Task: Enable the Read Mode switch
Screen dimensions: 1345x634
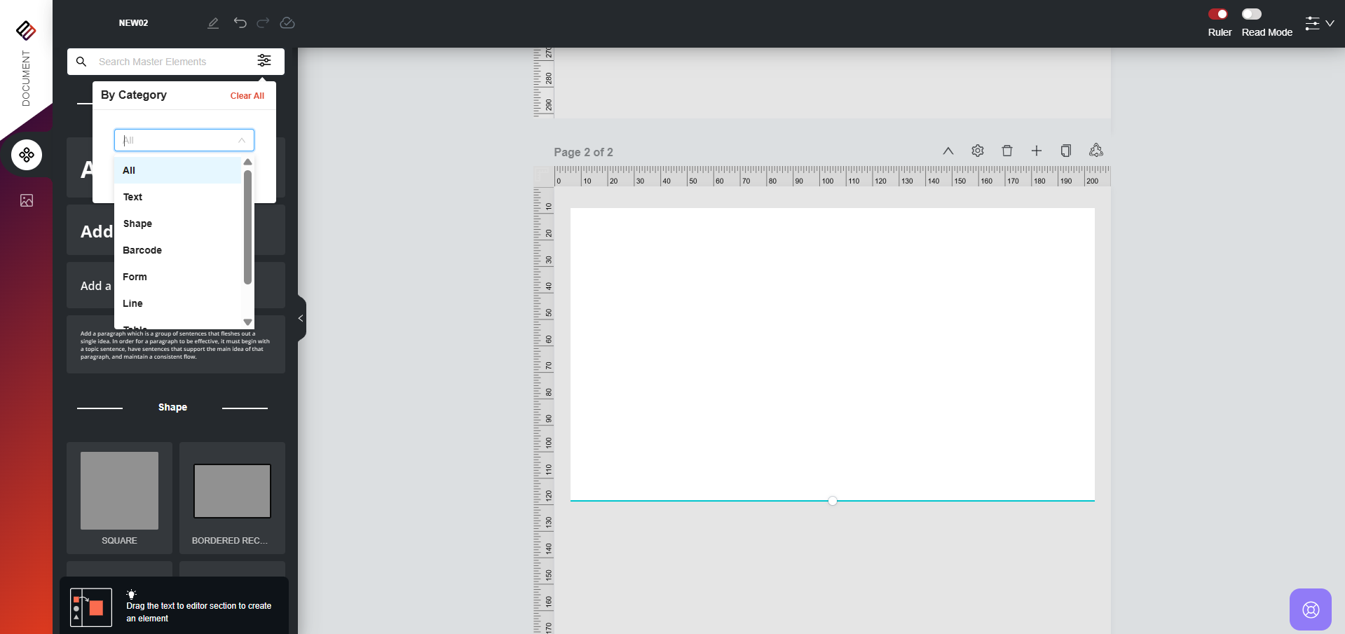Action: (1252, 14)
